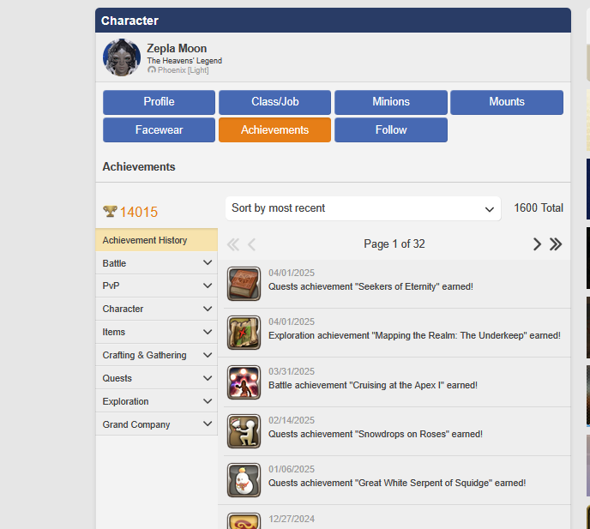The height and width of the screenshot is (529, 590).
Task: Click the 12/27/2024 achievement icon
Action: (x=244, y=520)
